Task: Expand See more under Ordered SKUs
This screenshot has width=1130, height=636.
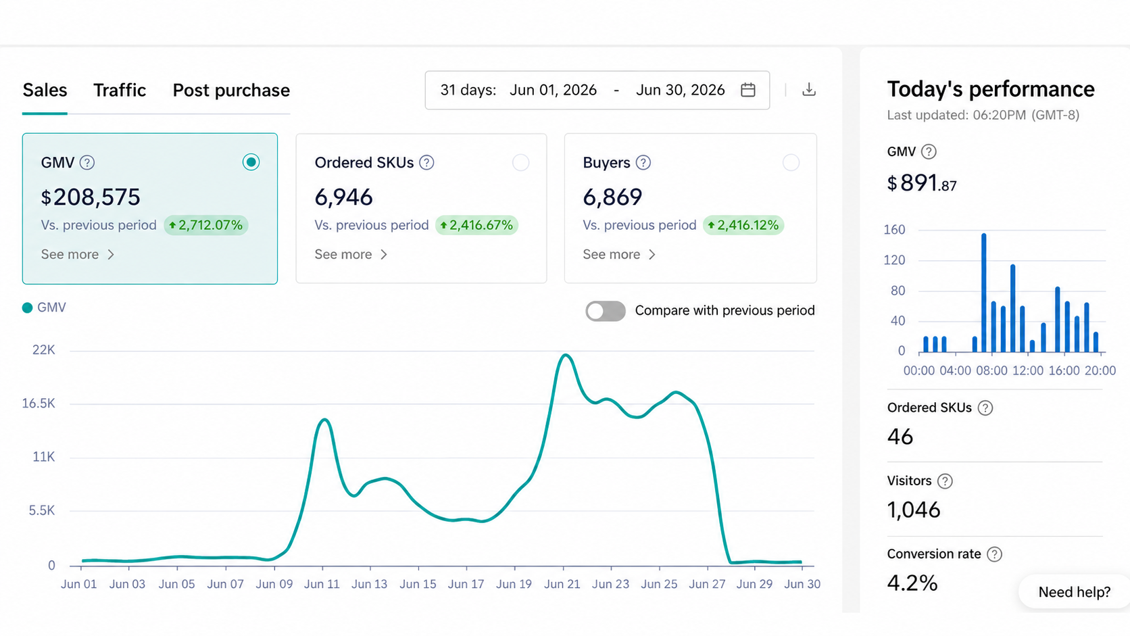Action: coord(351,255)
